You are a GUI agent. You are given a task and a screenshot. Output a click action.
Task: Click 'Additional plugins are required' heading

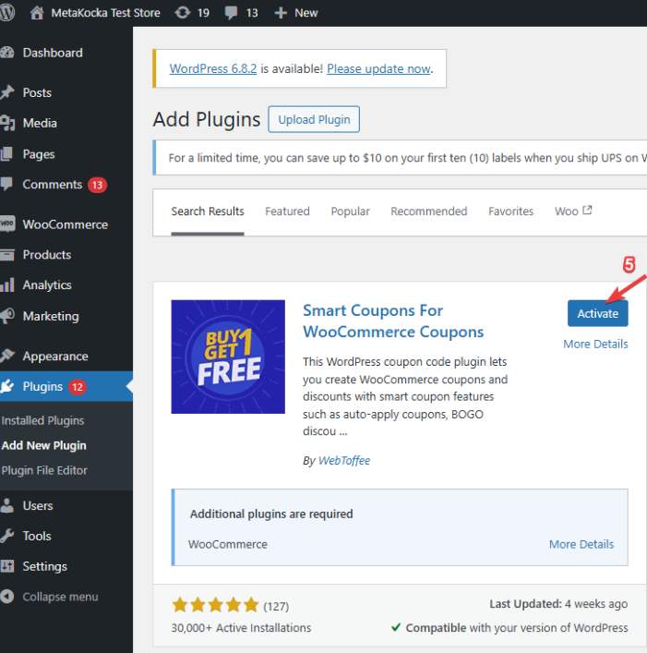pyautogui.click(x=271, y=514)
